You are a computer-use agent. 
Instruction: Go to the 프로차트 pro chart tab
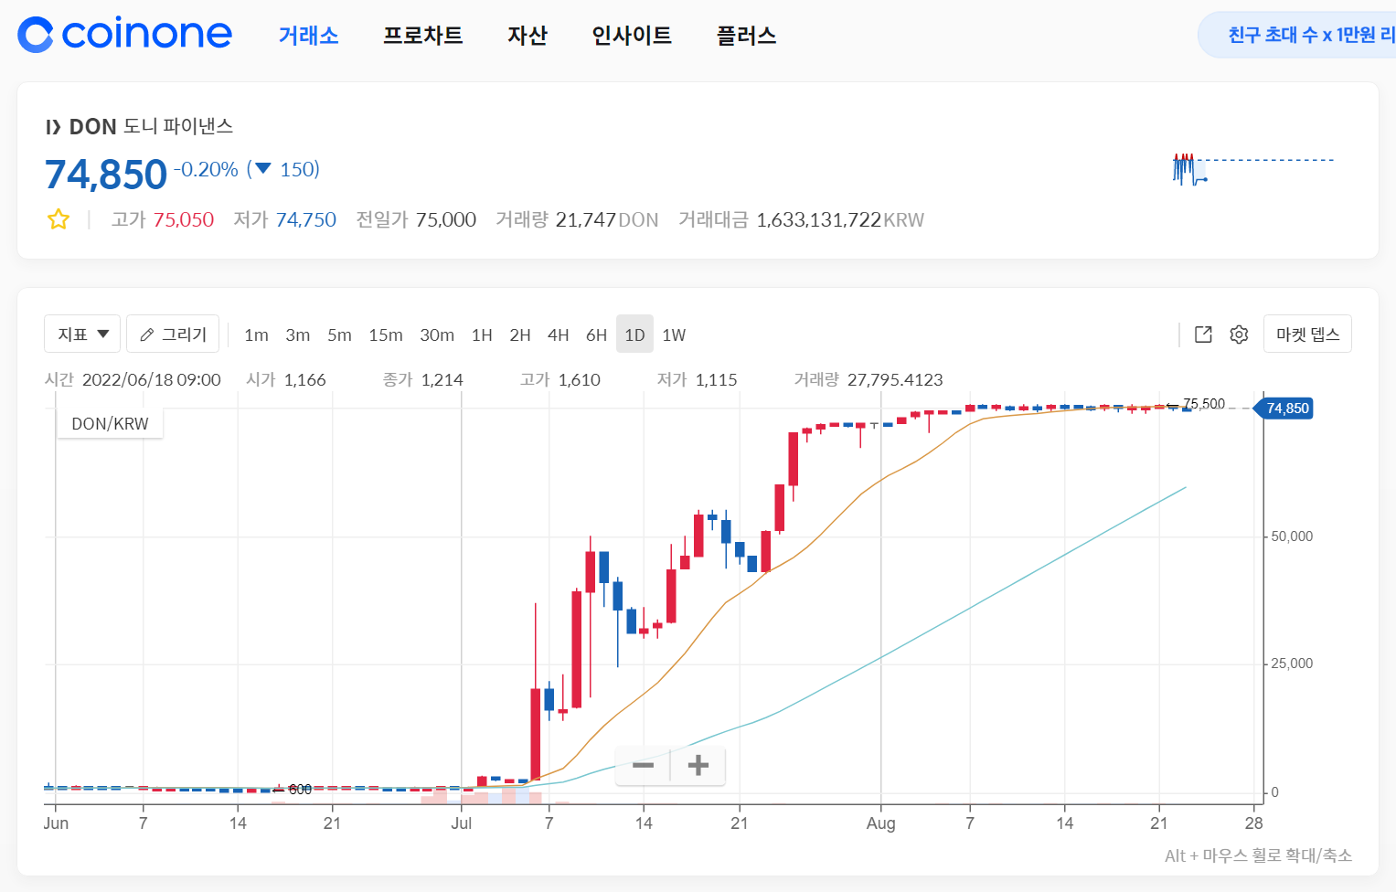422,36
